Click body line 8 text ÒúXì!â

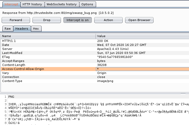[x=14, y=123]
